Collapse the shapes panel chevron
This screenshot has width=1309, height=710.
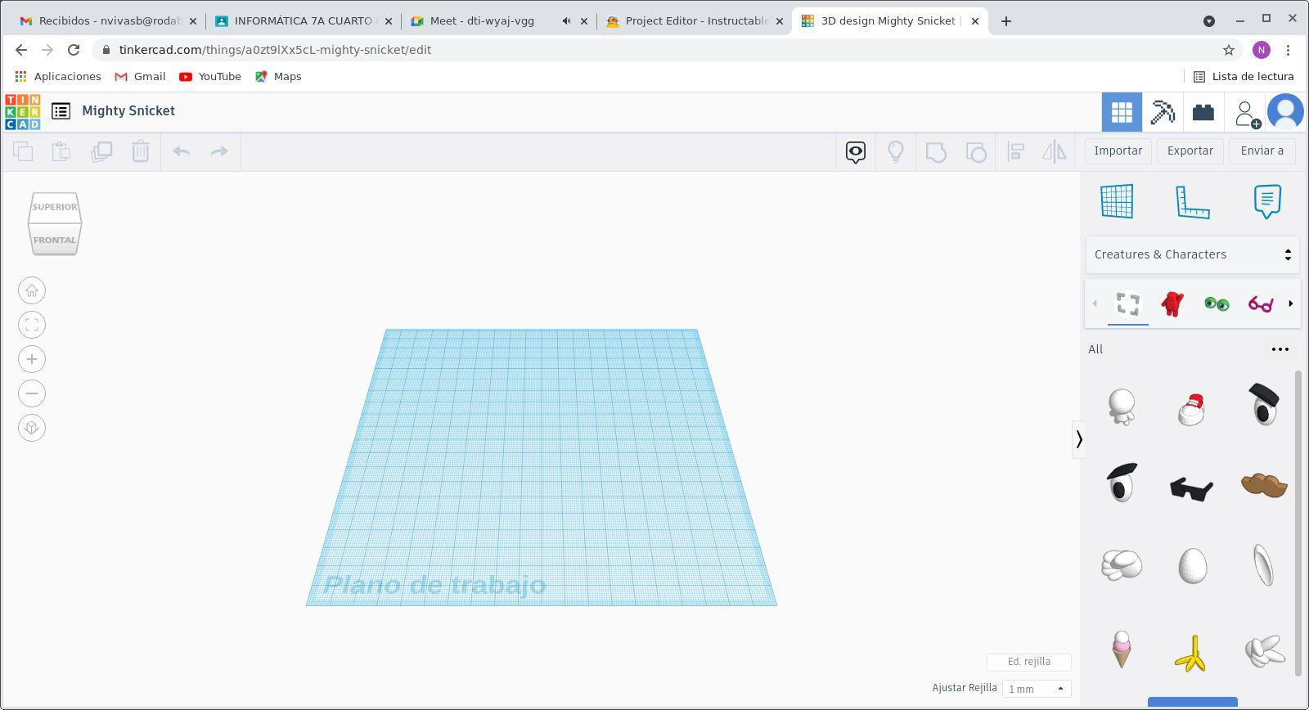pyautogui.click(x=1079, y=439)
